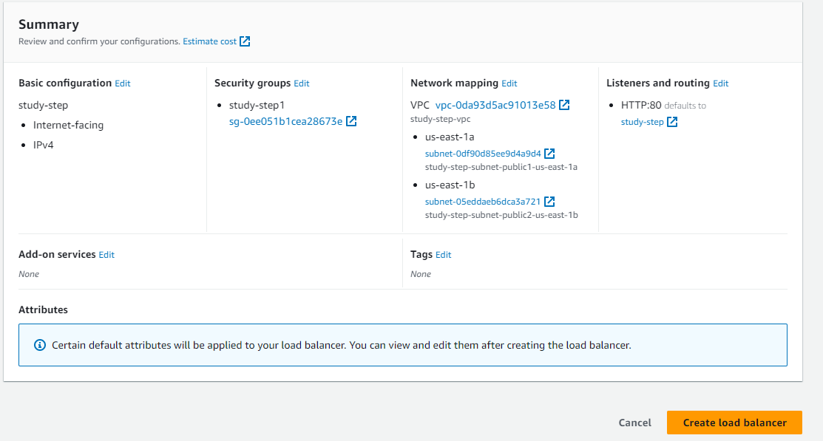Cancel the load balancer creation
The height and width of the screenshot is (441, 823).
click(x=635, y=423)
